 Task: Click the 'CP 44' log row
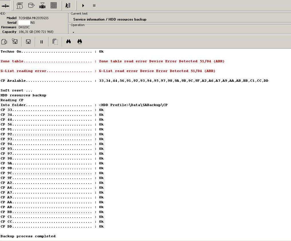tap(52, 119)
